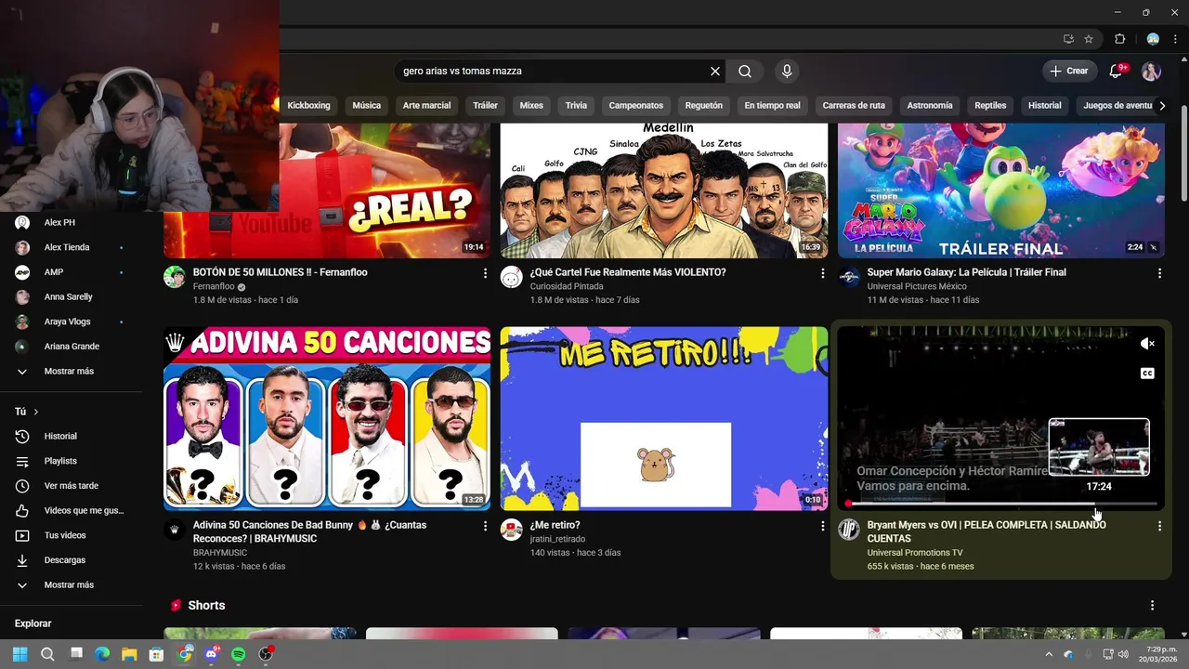This screenshot has width=1189, height=669.
Task: Clear the search query with the X icon
Action: click(715, 72)
